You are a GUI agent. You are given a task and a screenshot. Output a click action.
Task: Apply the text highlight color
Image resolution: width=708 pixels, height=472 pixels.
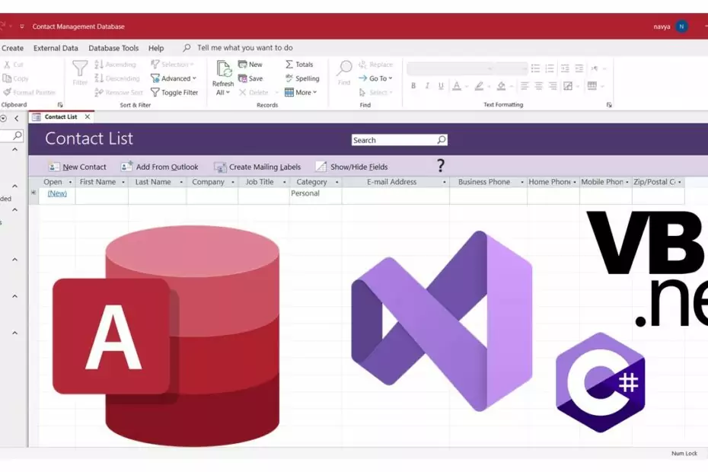point(479,85)
